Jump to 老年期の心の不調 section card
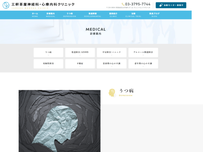203x152 pixels. coord(143,64)
